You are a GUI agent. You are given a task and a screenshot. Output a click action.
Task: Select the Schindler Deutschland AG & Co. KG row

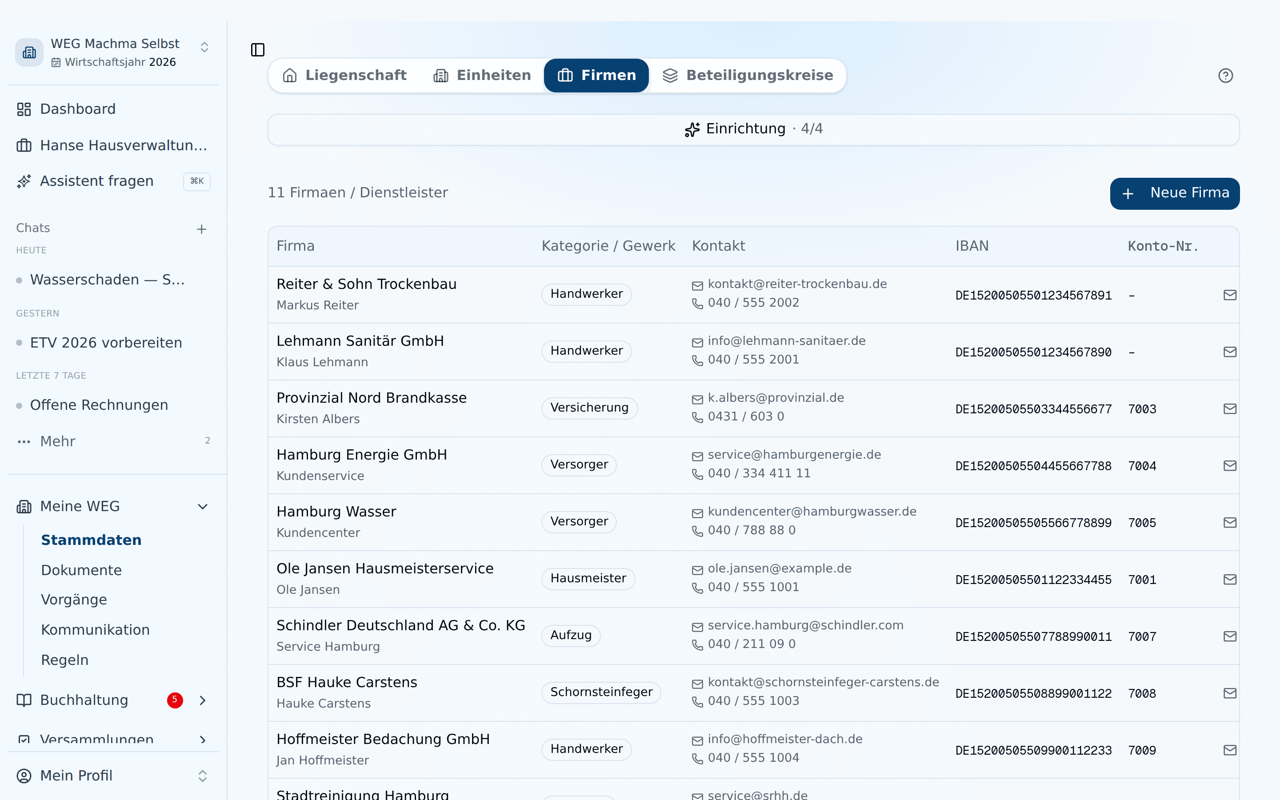pos(753,636)
